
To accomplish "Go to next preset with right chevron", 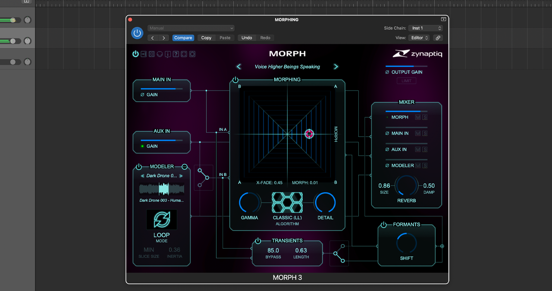I will (x=336, y=66).
